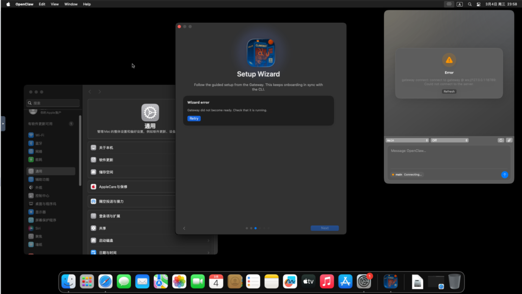Open Spotlight search from the menu bar
This screenshot has width=522, height=294.
point(469,4)
